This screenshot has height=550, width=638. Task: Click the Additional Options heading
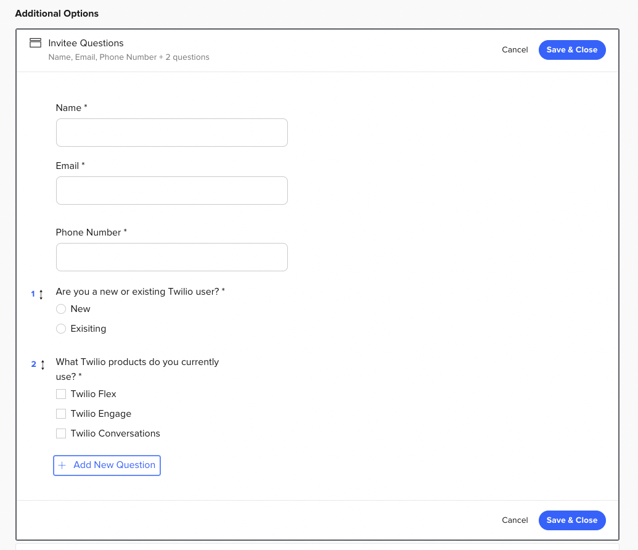(57, 14)
